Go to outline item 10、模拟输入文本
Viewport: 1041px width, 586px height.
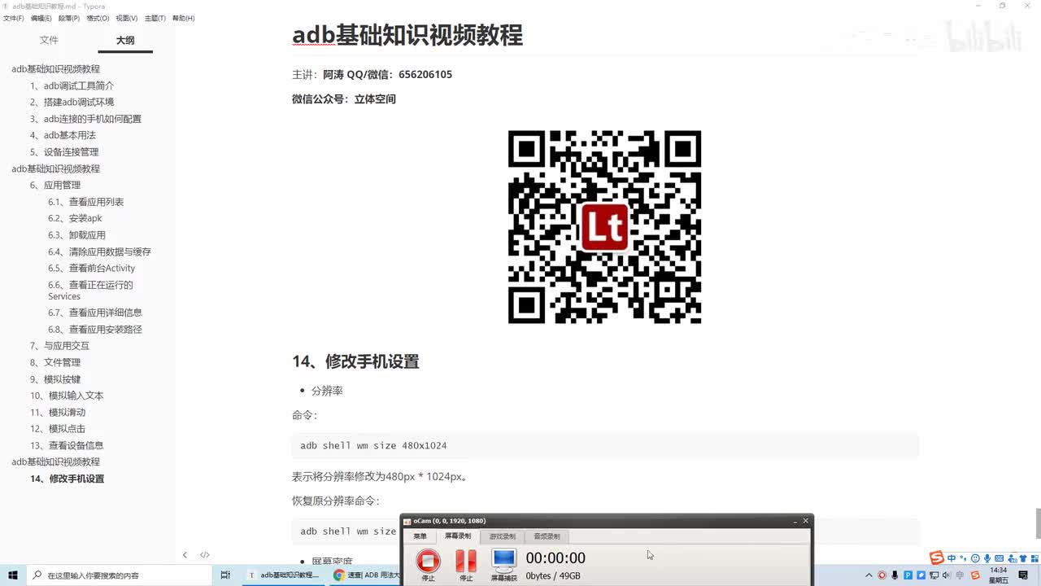pyautogui.click(x=67, y=396)
